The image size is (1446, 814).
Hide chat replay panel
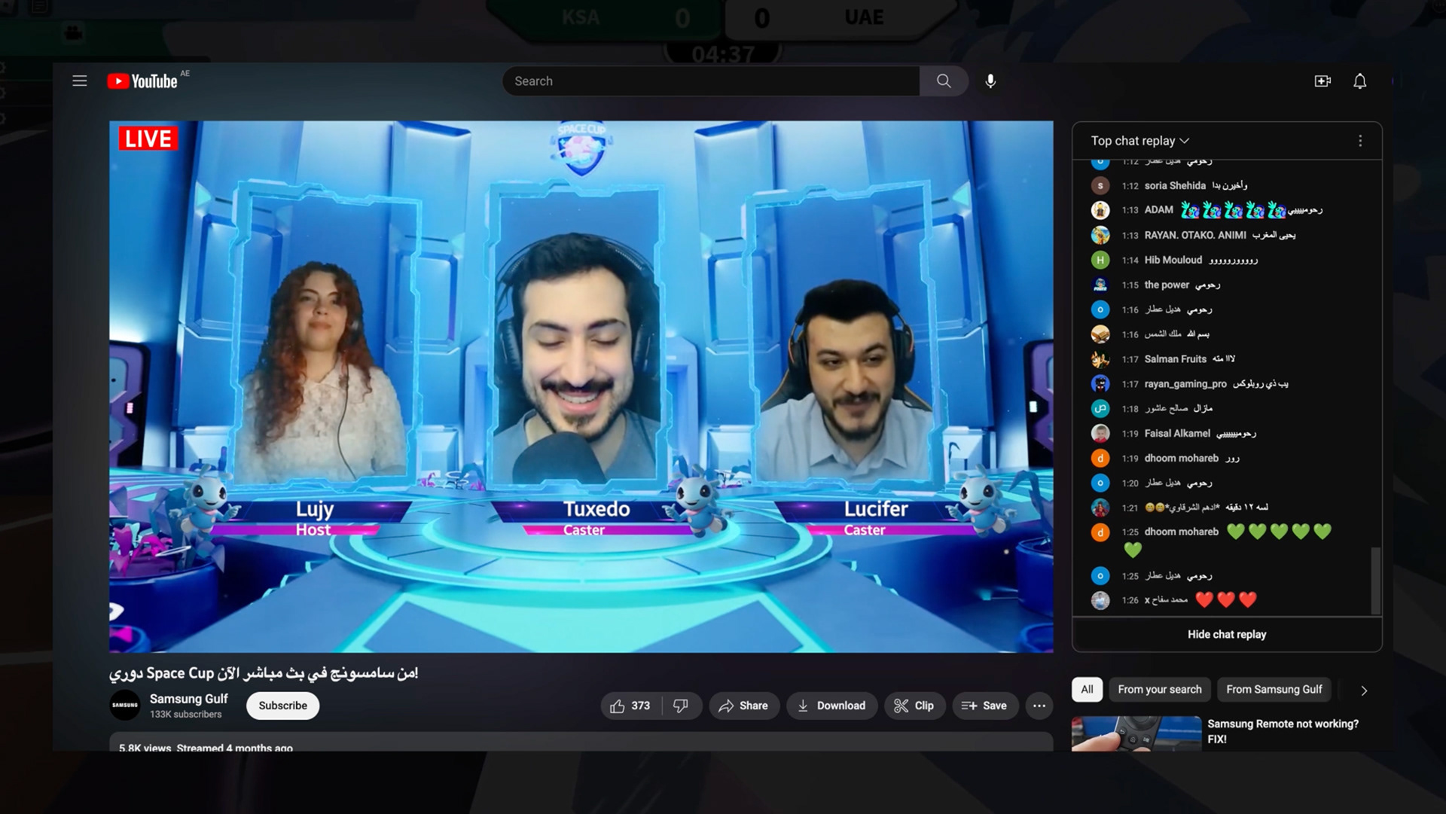pos(1227,635)
